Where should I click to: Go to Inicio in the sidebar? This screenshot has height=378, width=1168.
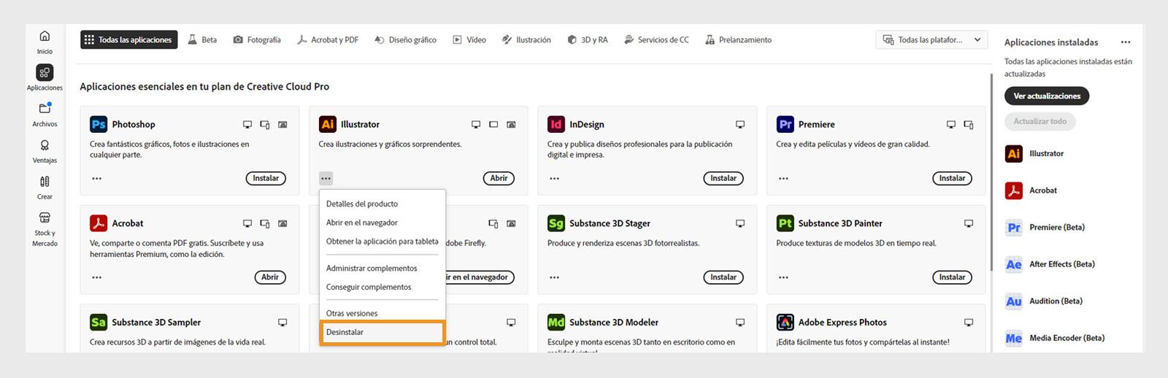[45, 42]
